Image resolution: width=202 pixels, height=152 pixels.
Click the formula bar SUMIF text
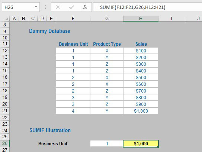pyautogui.click(x=131, y=7)
